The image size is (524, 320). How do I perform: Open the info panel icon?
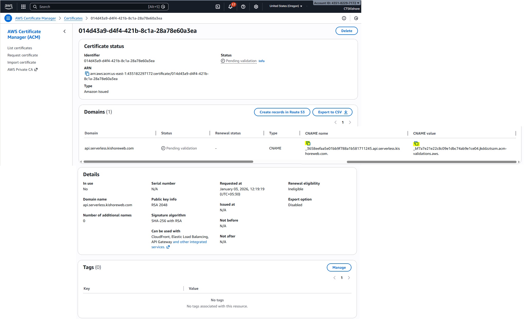(344, 18)
